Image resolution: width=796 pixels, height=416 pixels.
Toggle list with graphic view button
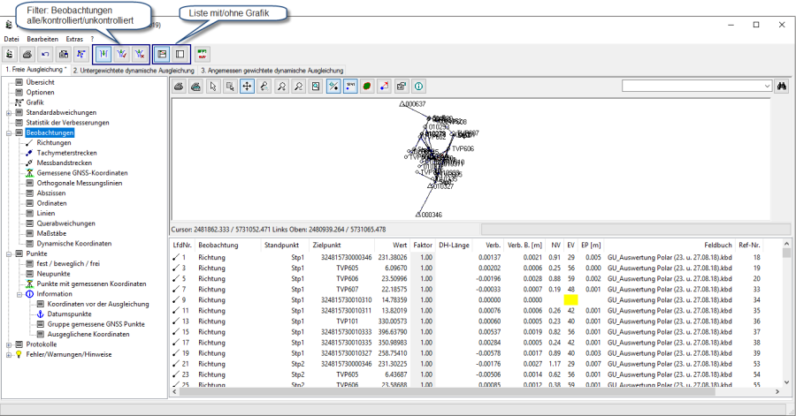tap(163, 54)
